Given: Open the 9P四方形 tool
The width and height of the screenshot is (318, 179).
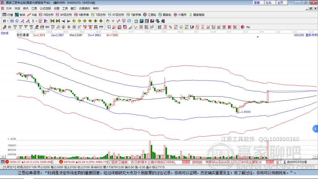Looking at the screenshot, I should coord(64,15).
